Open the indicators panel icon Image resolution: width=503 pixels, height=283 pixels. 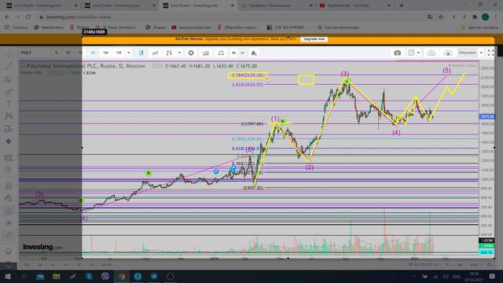click(206, 53)
